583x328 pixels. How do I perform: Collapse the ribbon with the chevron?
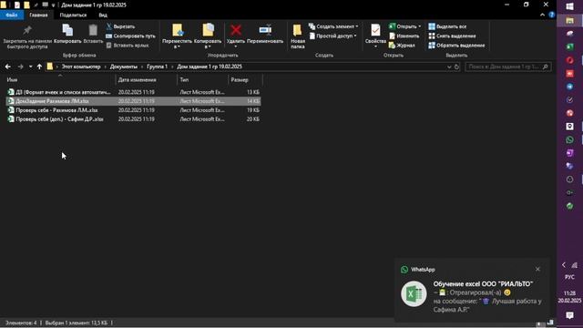click(543, 15)
